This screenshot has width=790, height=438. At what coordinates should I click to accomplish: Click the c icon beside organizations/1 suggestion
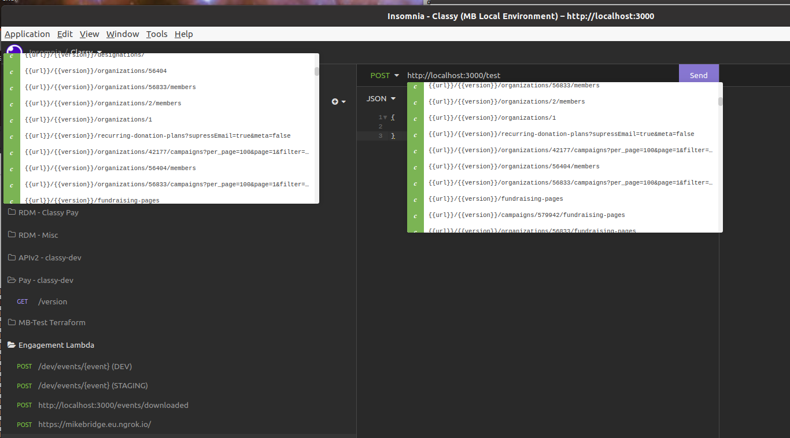tap(10, 120)
